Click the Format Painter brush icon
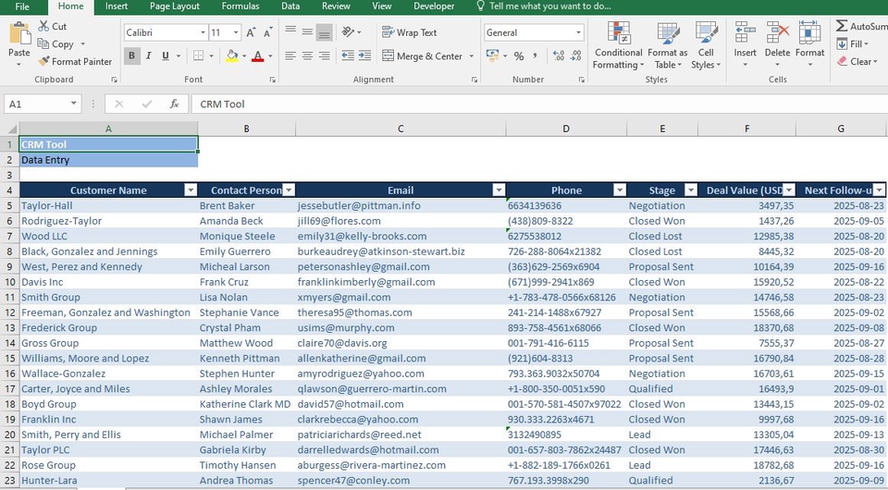 pos(44,62)
